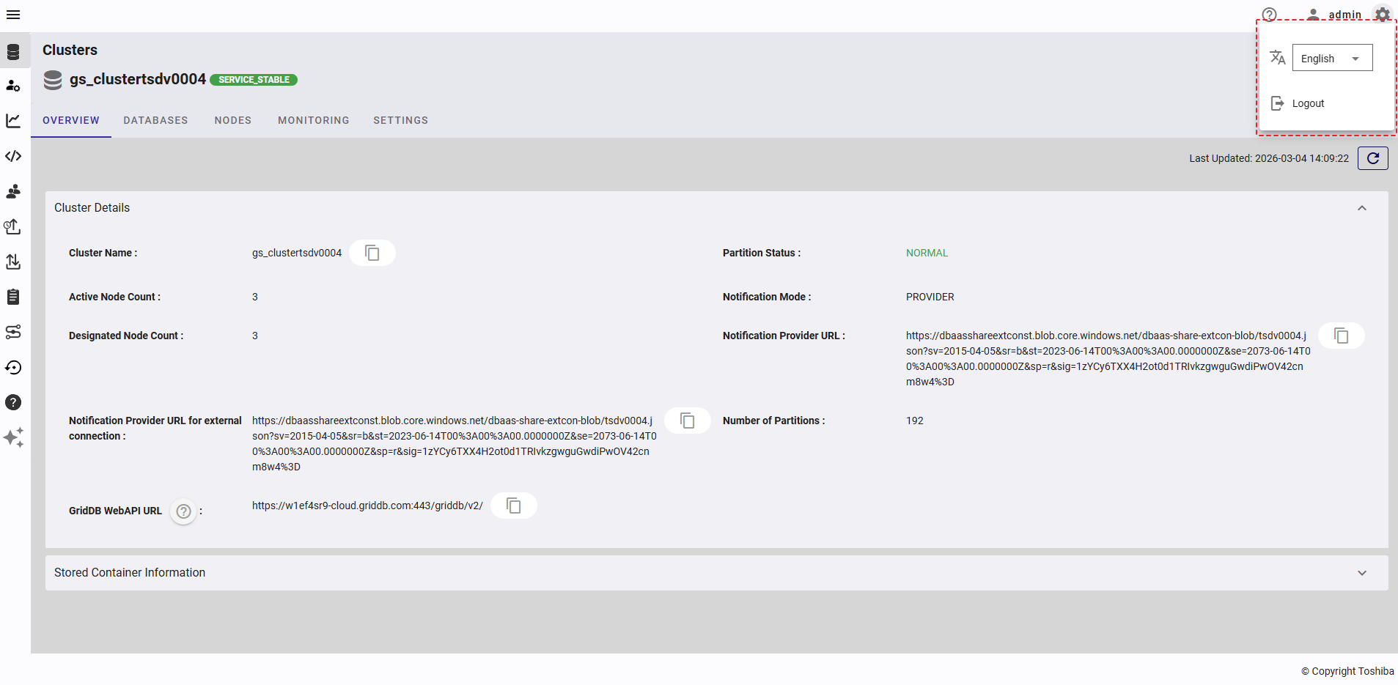Copy the Notification Provider URL
The height and width of the screenshot is (685, 1398).
[x=1341, y=336]
